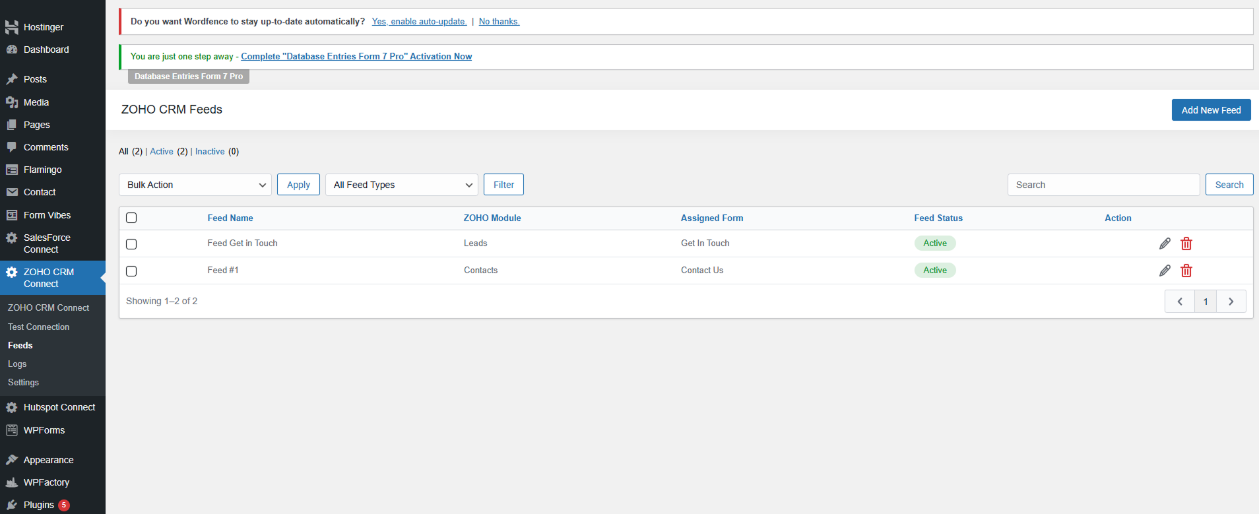Open ZOHO CRM Connect submenu item
Image resolution: width=1259 pixels, height=514 pixels.
click(48, 307)
